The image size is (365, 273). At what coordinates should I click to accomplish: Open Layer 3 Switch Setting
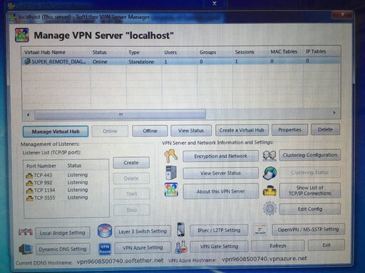pyautogui.click(x=143, y=232)
